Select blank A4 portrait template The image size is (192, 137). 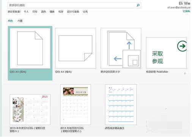pos(30,53)
